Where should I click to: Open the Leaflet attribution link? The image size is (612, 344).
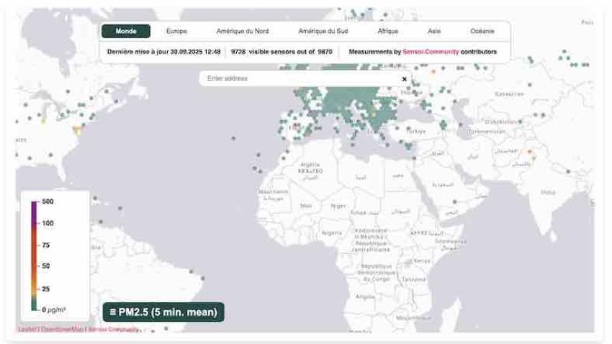click(27, 329)
